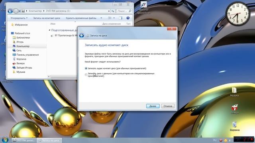Open Музыка folder in sidebar
255x143 pixels.
tap(21, 72)
